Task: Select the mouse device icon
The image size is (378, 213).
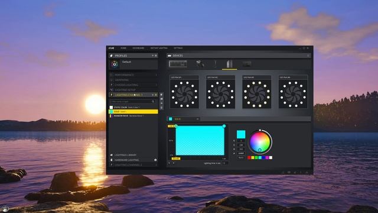Action: point(200,64)
